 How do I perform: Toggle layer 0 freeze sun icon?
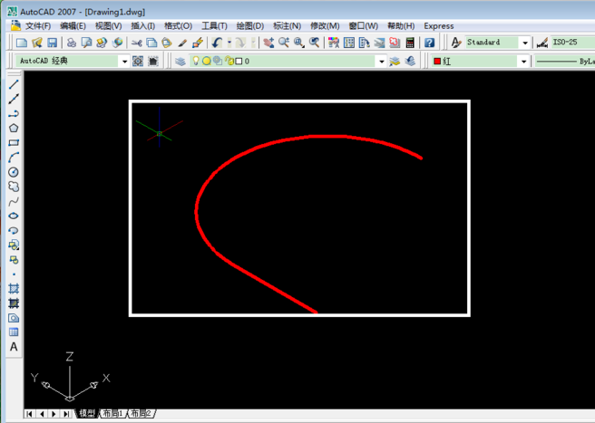pos(207,61)
